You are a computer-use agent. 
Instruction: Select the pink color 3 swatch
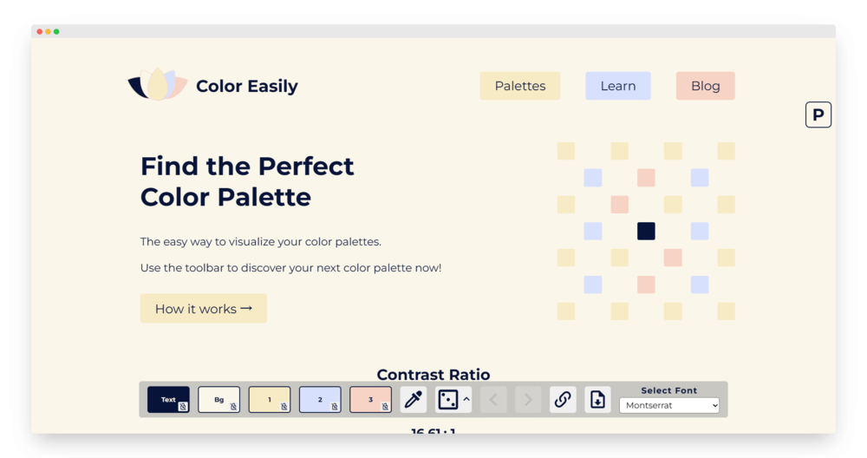[370, 399]
